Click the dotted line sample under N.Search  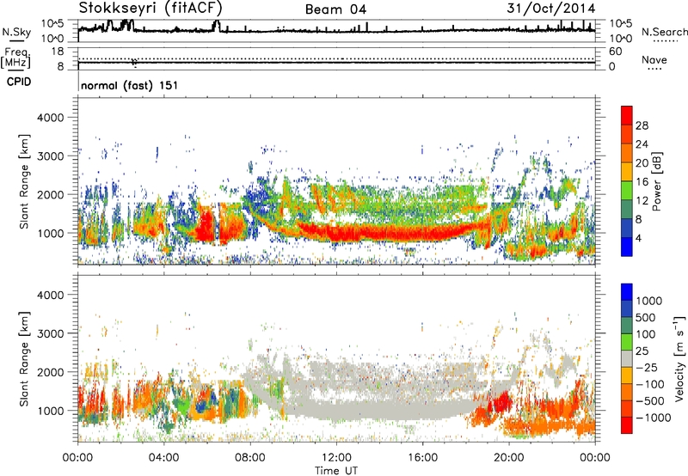pos(665,40)
